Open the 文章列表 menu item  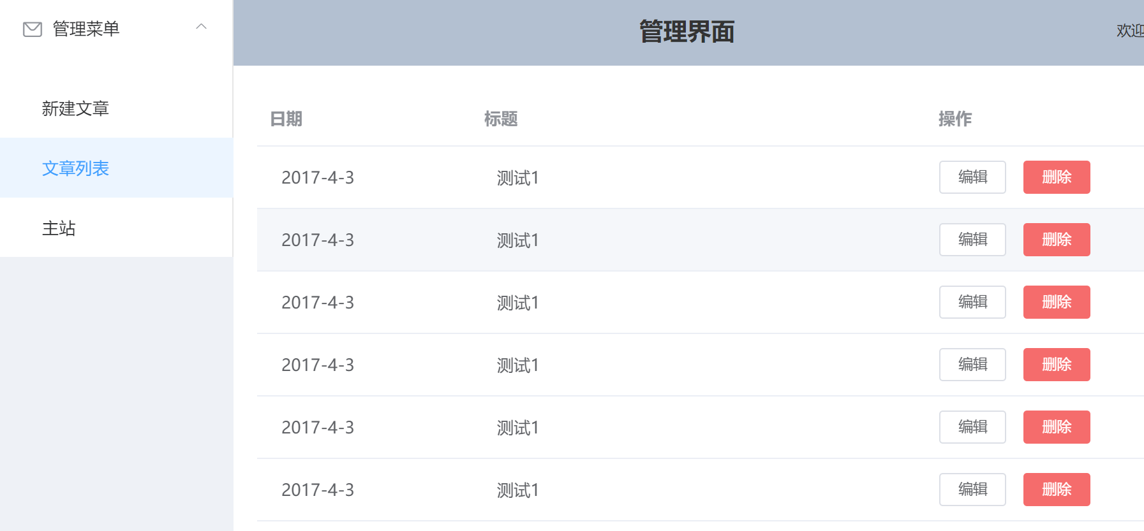click(75, 168)
